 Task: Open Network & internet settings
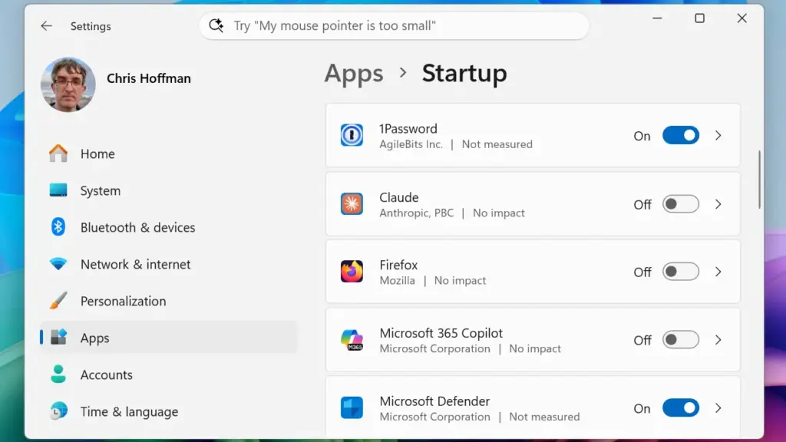click(168, 264)
